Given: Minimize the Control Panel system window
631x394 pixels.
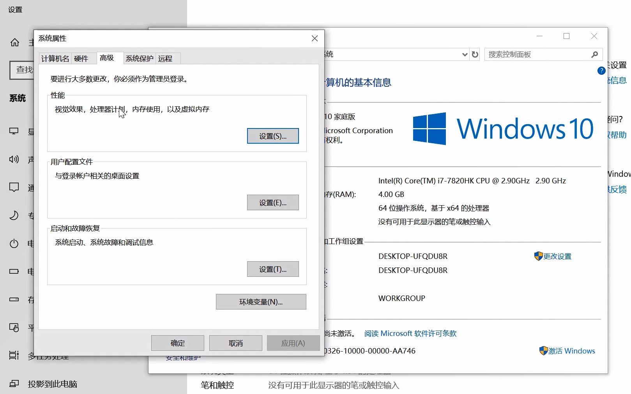Looking at the screenshot, I should click(x=540, y=36).
